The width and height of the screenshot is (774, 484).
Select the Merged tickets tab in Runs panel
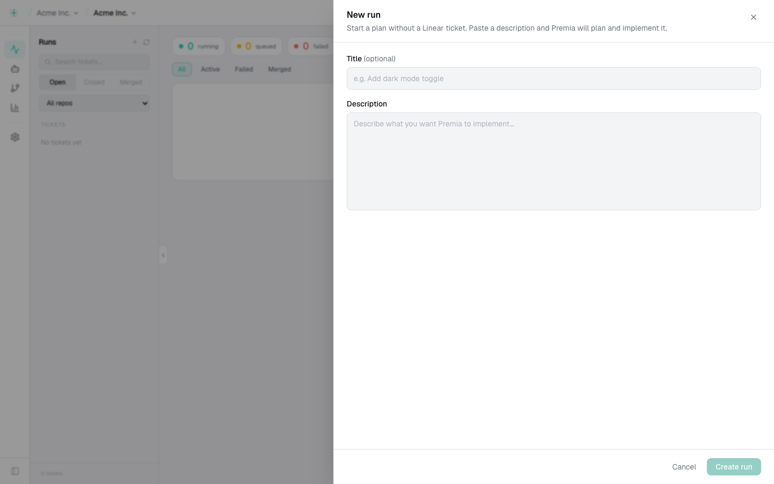pyautogui.click(x=131, y=82)
